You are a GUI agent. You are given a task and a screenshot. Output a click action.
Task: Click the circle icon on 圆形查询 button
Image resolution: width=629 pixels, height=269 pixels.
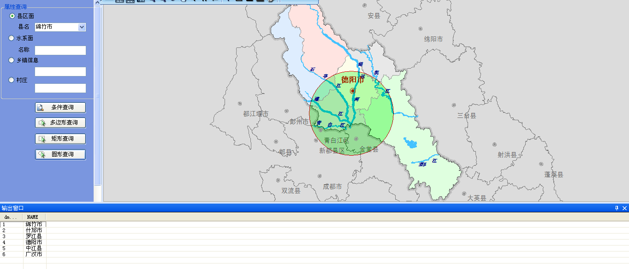pos(40,154)
